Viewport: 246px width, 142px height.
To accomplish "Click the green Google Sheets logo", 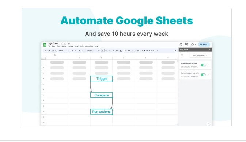I will click(x=45, y=45).
